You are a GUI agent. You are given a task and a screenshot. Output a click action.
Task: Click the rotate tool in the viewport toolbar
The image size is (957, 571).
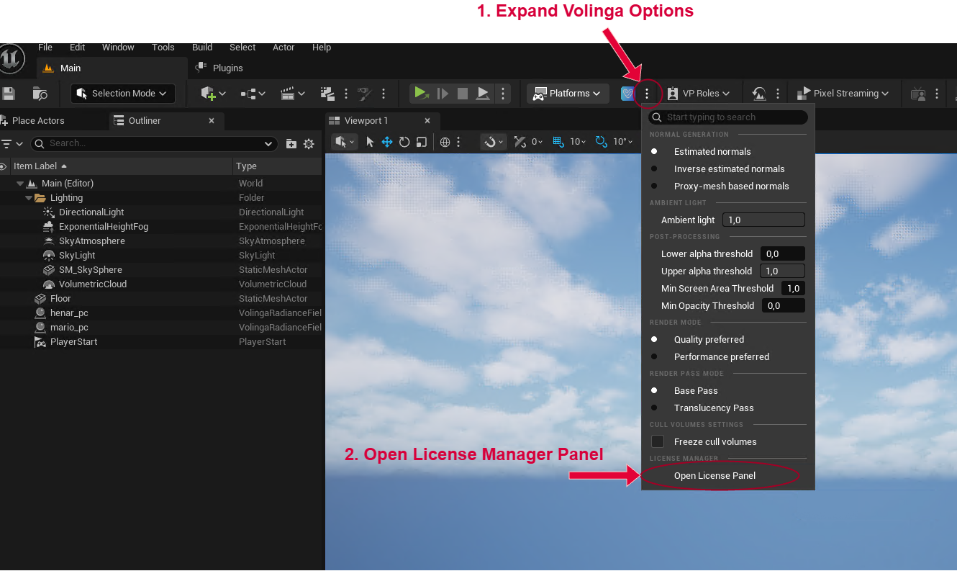(x=404, y=142)
